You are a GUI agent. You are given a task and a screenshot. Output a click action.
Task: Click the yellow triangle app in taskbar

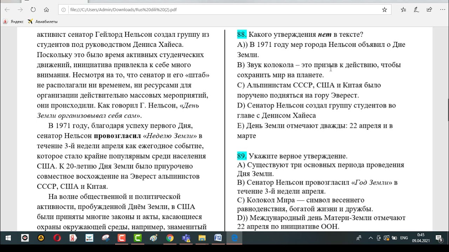[41, 238]
